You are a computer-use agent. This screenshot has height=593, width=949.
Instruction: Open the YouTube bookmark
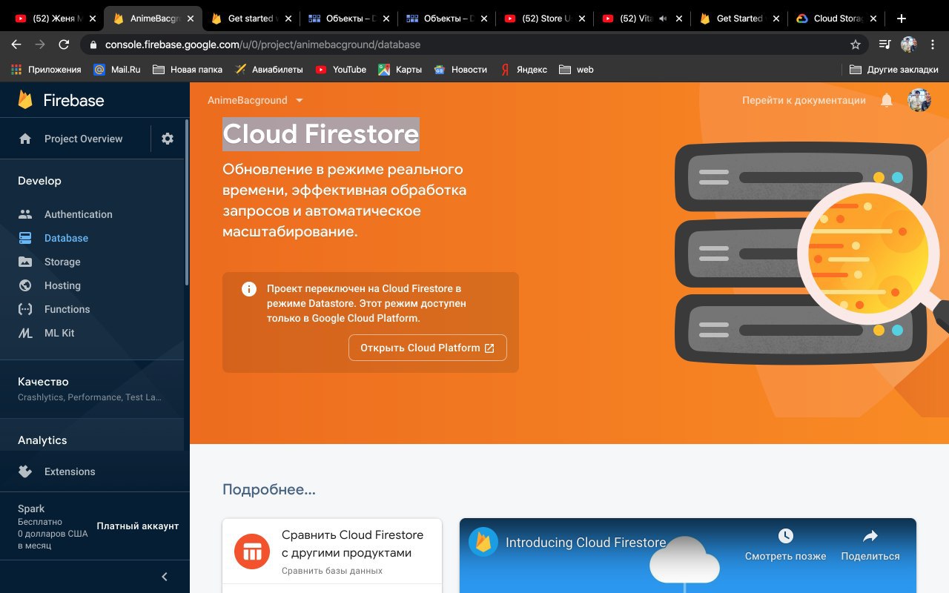coord(340,69)
